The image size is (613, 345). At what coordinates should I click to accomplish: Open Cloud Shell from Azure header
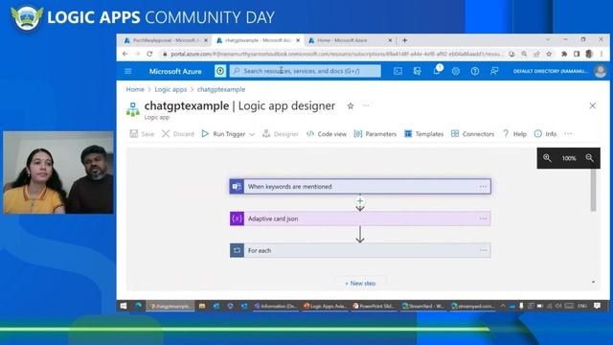click(x=397, y=71)
